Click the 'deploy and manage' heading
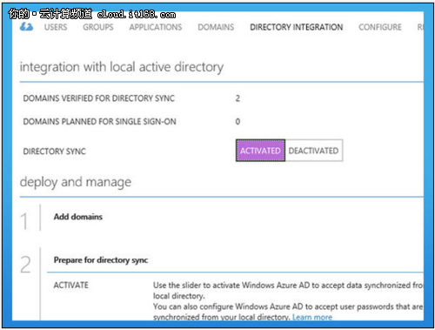The height and width of the screenshot is (330, 435). pos(76,182)
